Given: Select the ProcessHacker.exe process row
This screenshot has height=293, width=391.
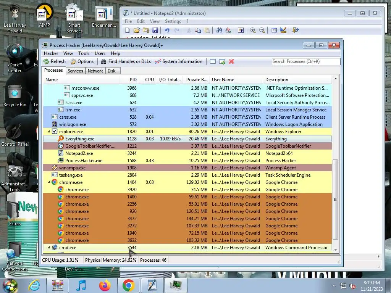Looking at the screenshot, I should (x=187, y=161).
